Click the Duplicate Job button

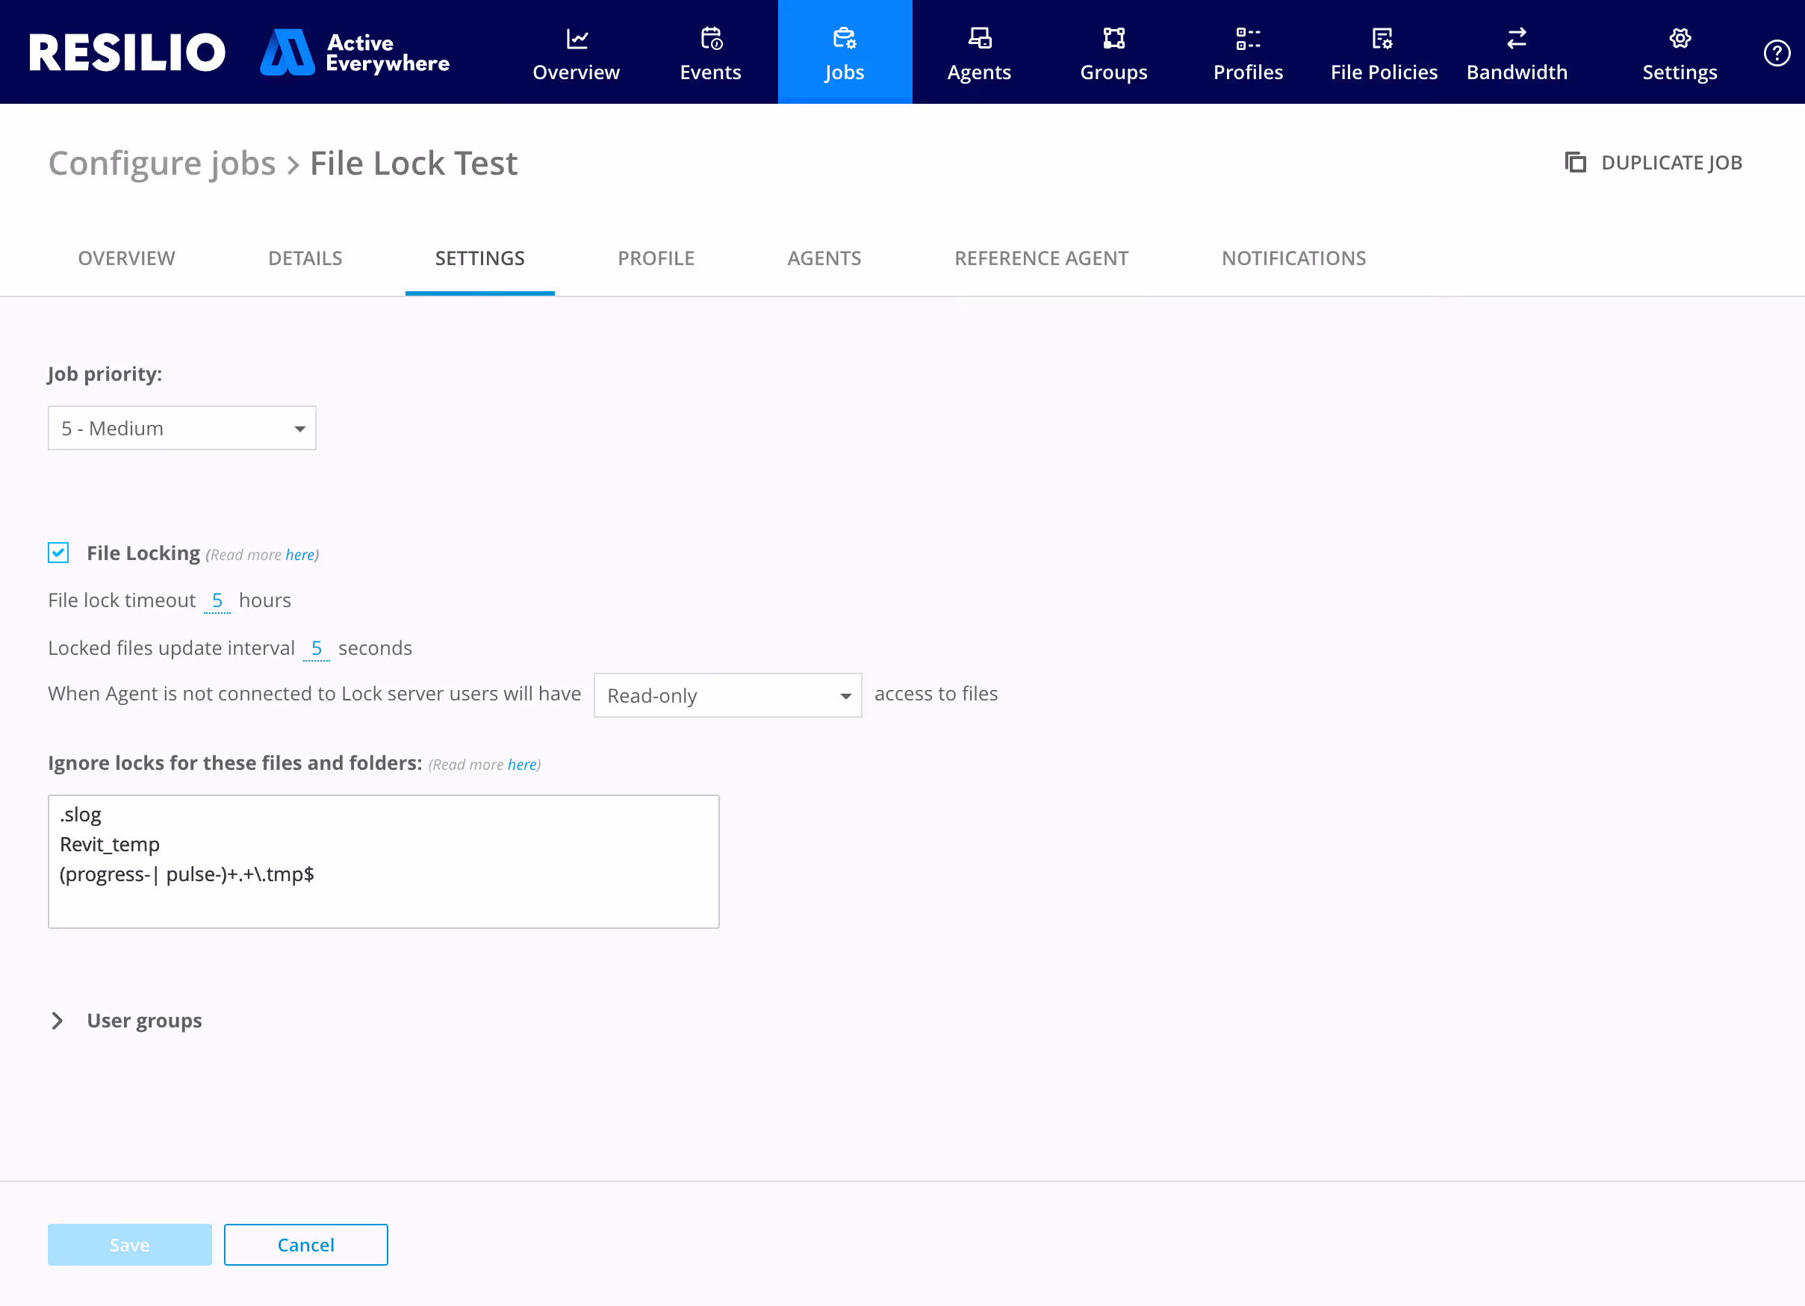1654,162
